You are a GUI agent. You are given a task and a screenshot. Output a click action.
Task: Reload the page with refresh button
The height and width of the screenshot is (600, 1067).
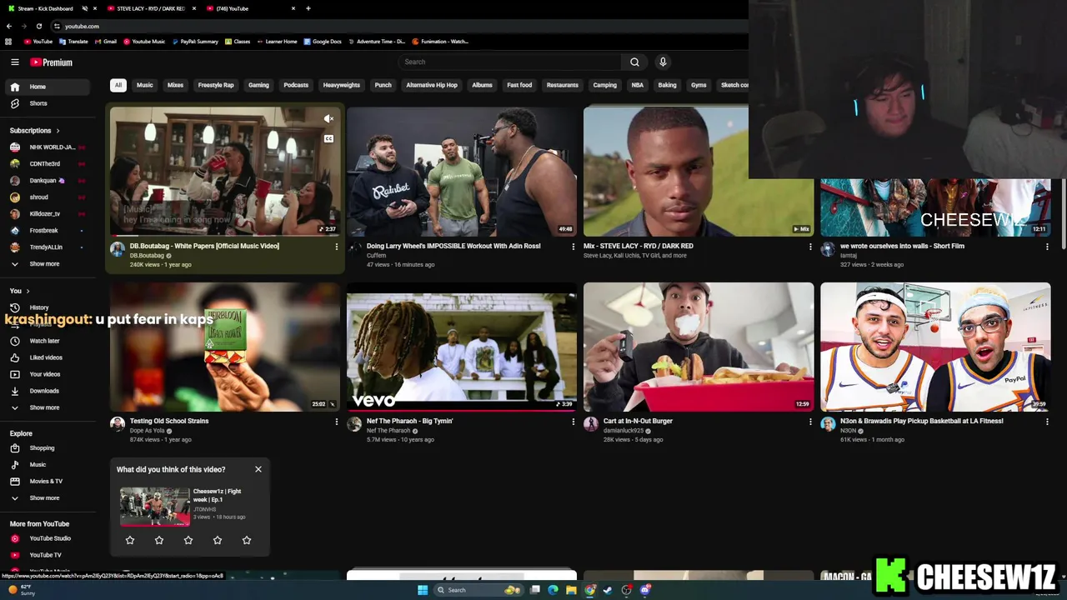coord(39,26)
